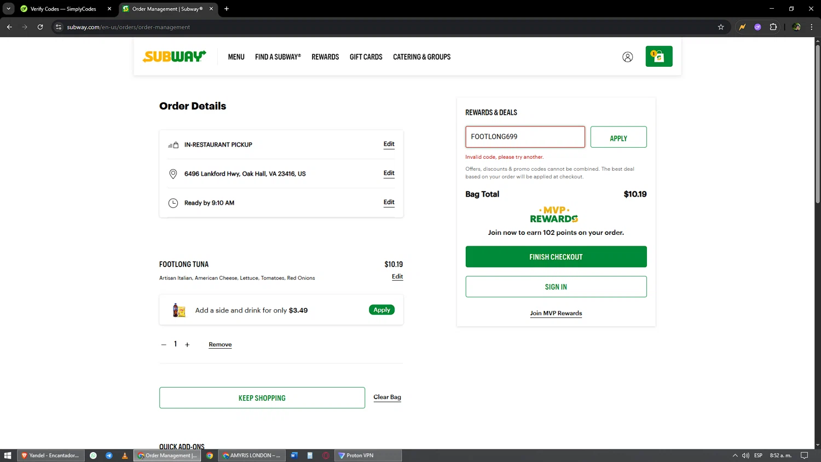Click the Subway logo
Viewport: 821px width, 462px height.
coord(174,56)
